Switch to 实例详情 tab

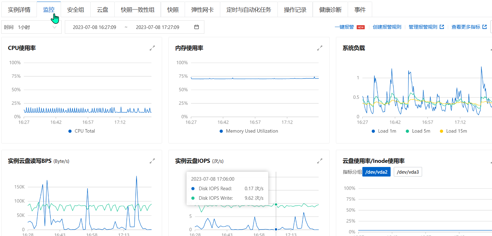point(19,10)
